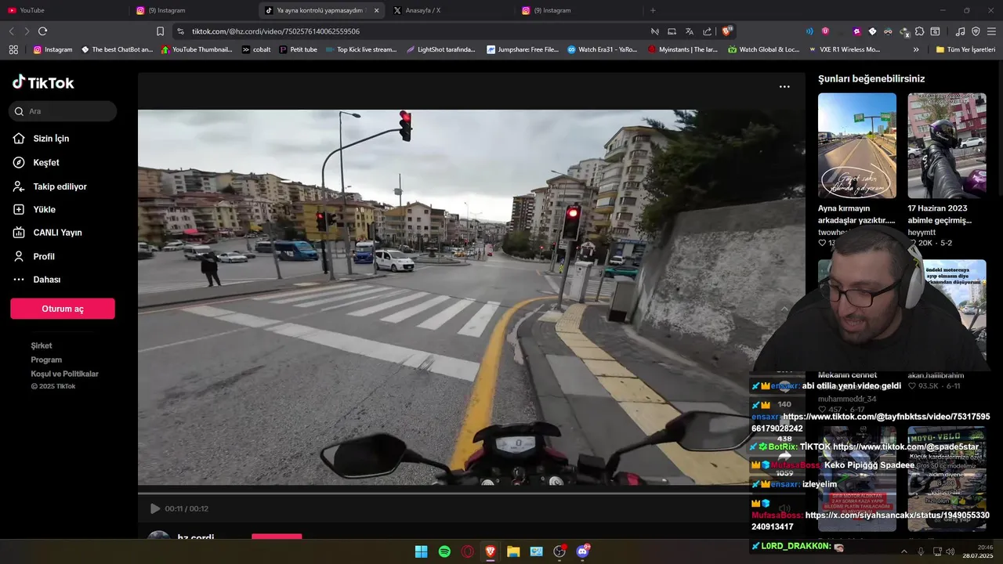Open the 'Myinstants' bookmark
1003x564 pixels.
pyautogui.click(x=682, y=49)
